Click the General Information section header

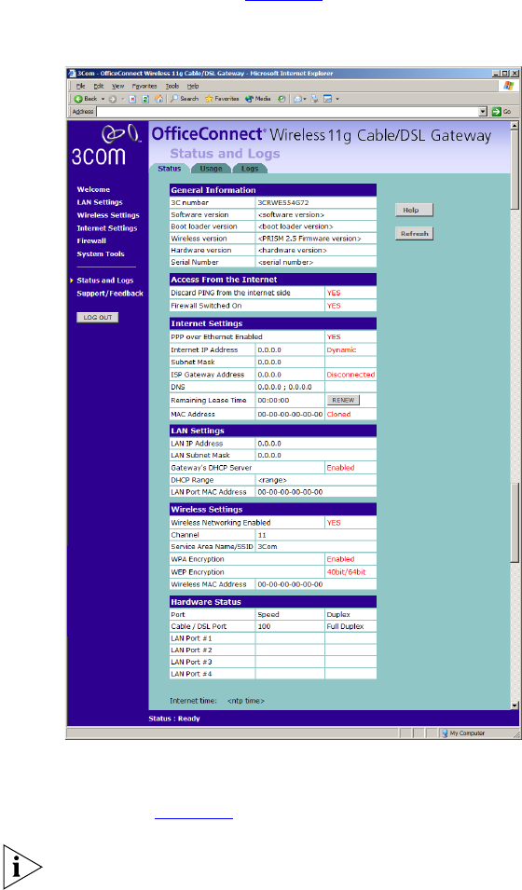(273, 190)
